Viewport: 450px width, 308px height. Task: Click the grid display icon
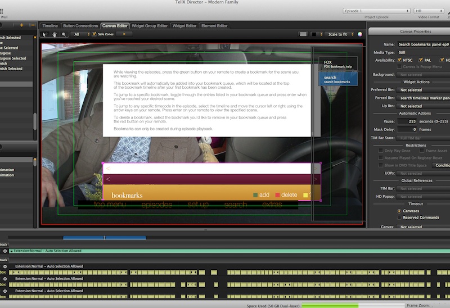303,34
